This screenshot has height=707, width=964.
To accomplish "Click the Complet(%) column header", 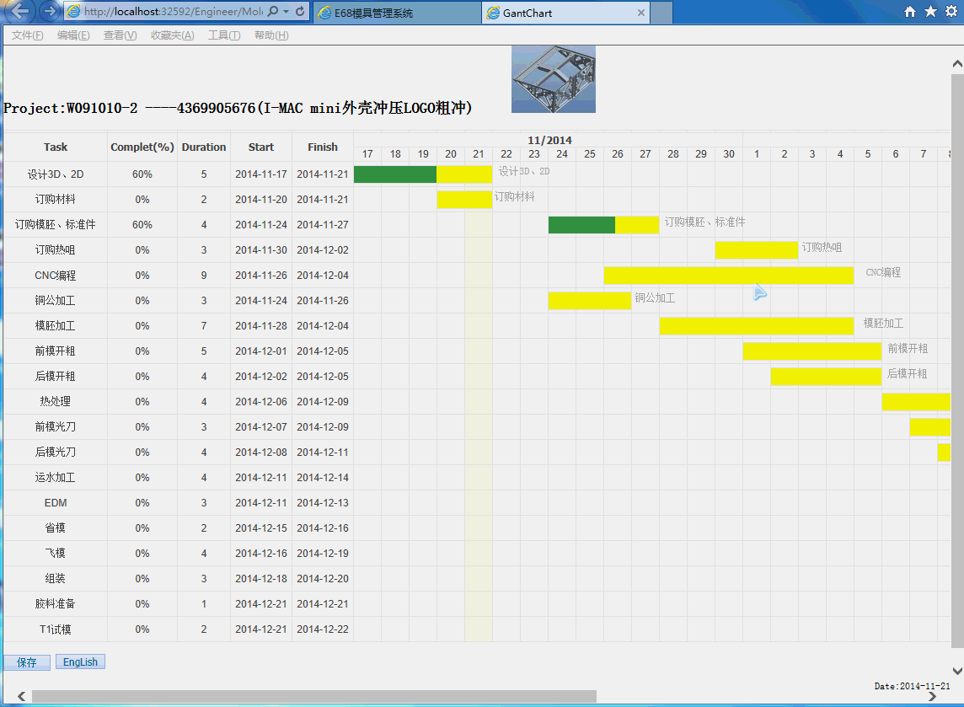I will click(142, 147).
